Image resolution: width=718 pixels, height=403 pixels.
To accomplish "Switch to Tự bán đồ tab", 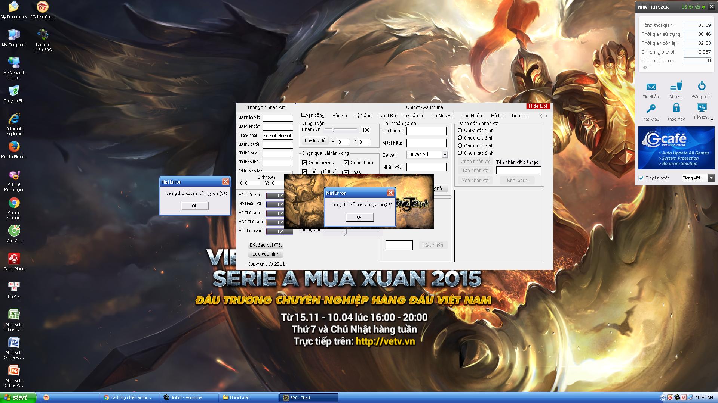I will click(414, 116).
